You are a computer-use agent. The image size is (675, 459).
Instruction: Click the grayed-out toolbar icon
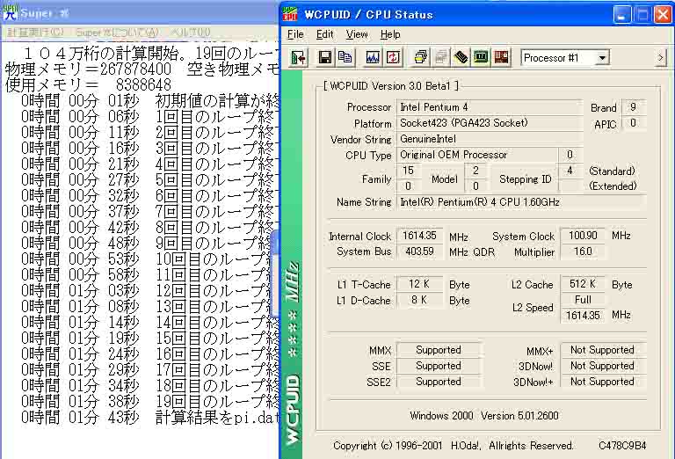click(440, 57)
